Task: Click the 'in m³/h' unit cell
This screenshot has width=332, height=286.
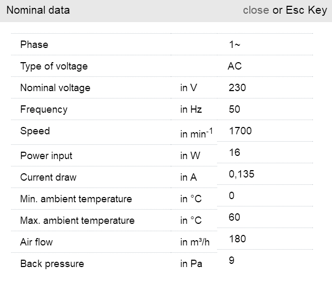Action: 195,242
